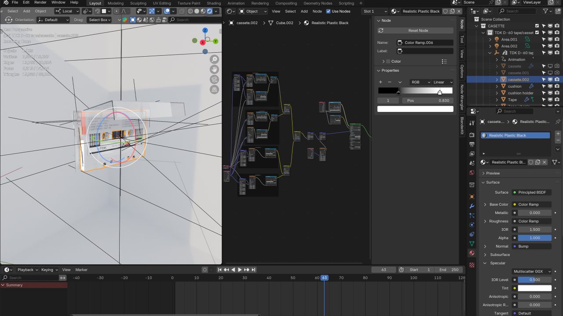563x316 pixels.
Task: Click the white Tint color swatch
Action: point(534,288)
